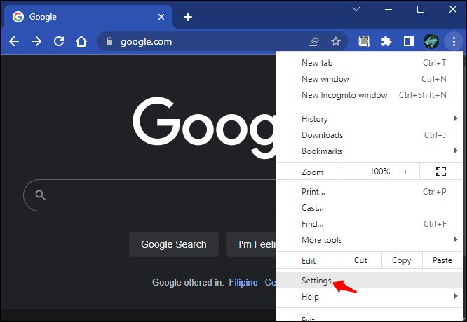Go to the home page icon

click(x=81, y=41)
